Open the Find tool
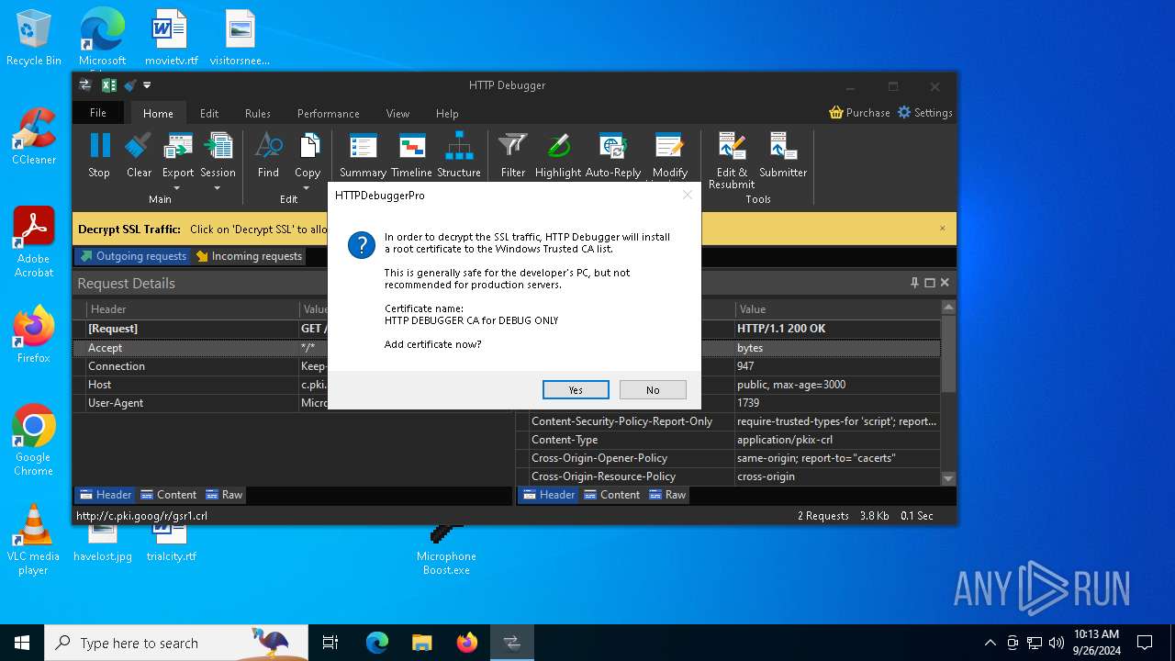The image size is (1175, 661). 268,155
